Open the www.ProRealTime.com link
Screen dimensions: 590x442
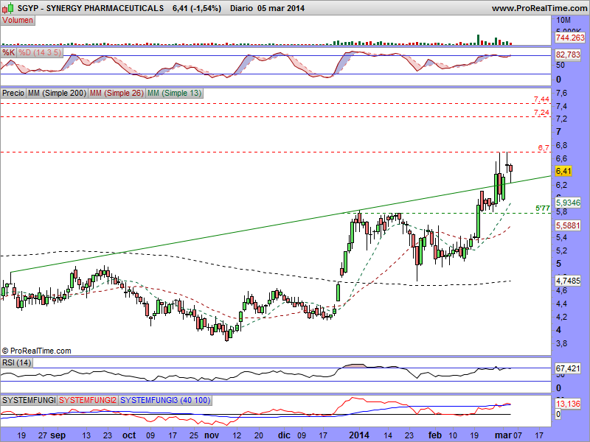pos(539,8)
